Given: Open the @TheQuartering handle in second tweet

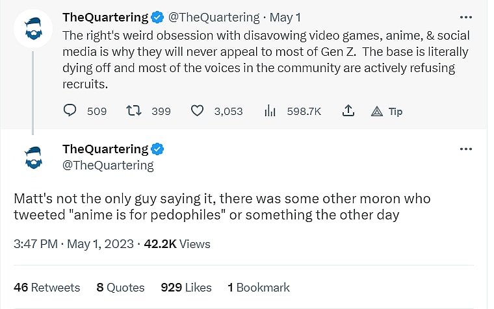Looking at the screenshot, I should 108,165.
